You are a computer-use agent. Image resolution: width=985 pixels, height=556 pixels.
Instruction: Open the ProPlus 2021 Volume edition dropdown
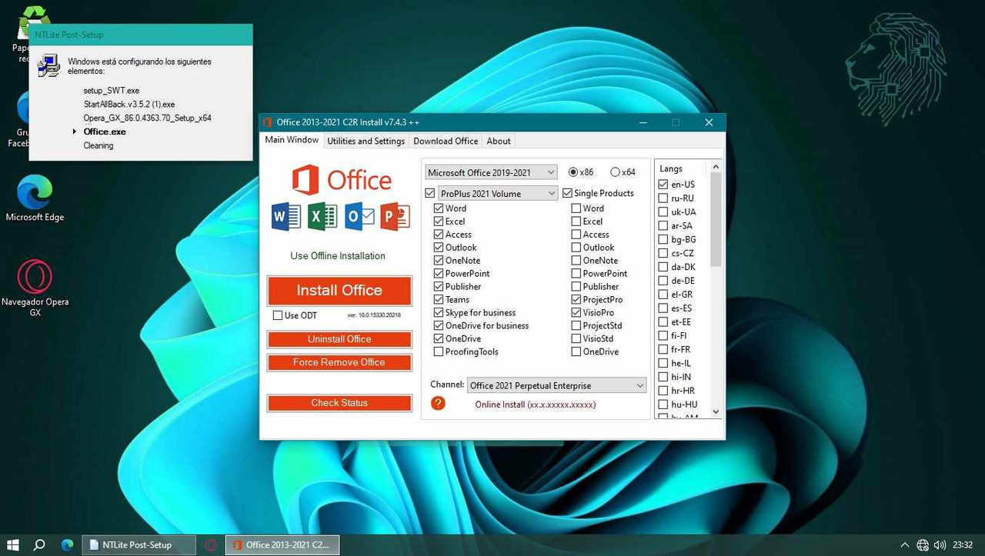click(x=498, y=193)
